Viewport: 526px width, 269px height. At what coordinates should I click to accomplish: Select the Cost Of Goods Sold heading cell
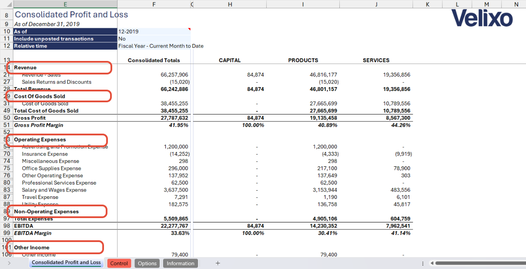(x=65, y=96)
